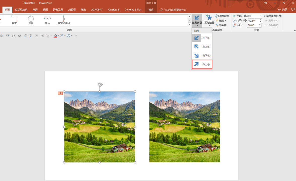Open the shape fill color dropdown arrow

(58, 36)
